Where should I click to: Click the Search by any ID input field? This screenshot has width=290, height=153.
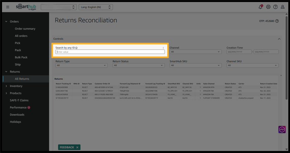point(110,52)
